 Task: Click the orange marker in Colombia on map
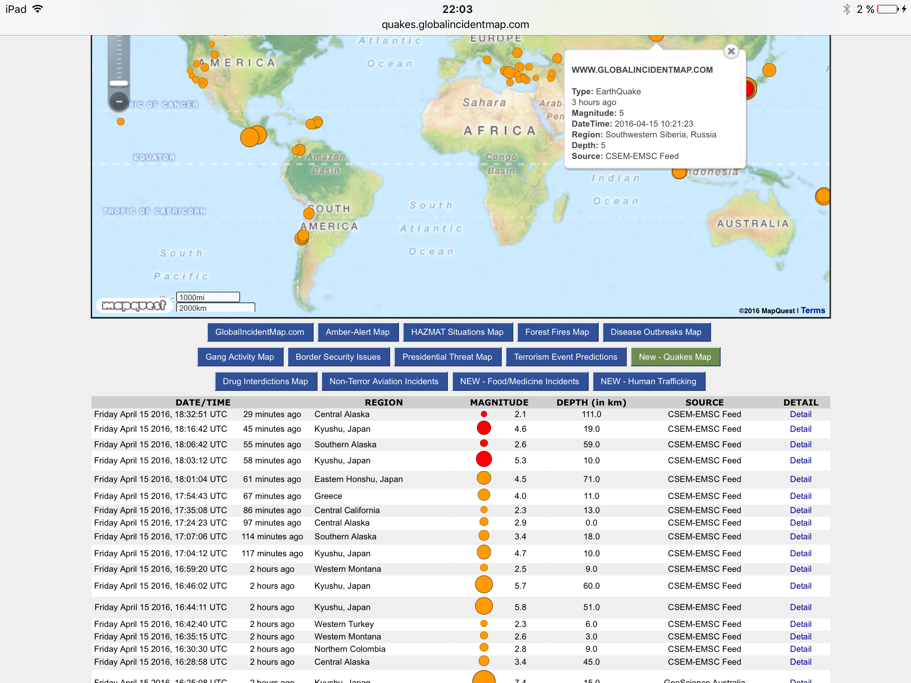click(x=299, y=150)
